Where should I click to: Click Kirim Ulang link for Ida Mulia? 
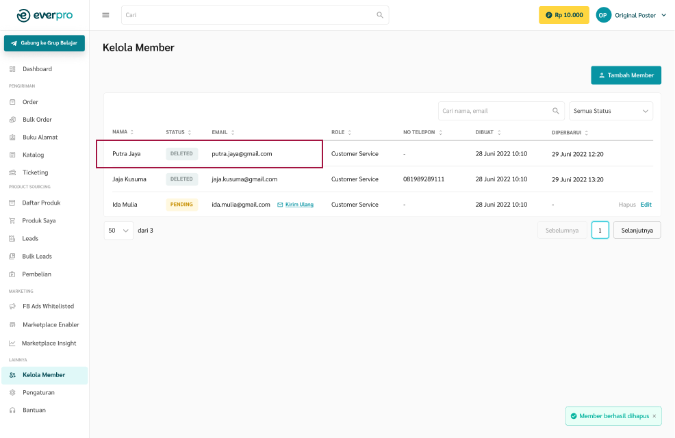click(x=299, y=205)
